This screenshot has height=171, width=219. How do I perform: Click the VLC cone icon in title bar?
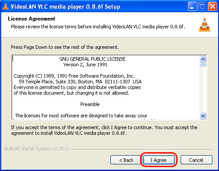point(6,7)
